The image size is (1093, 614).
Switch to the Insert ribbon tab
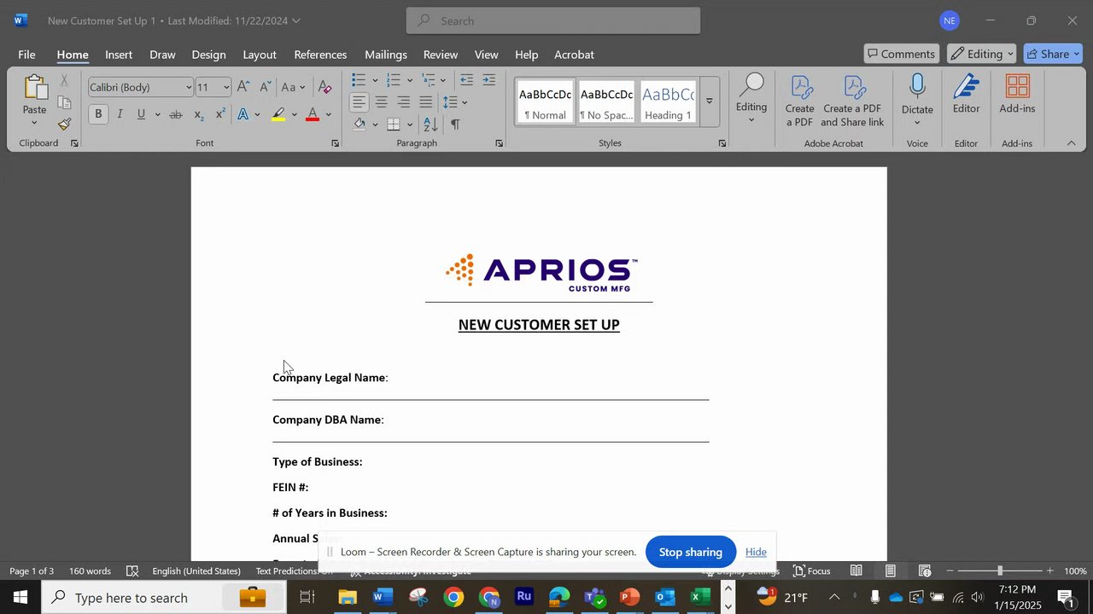119,55
